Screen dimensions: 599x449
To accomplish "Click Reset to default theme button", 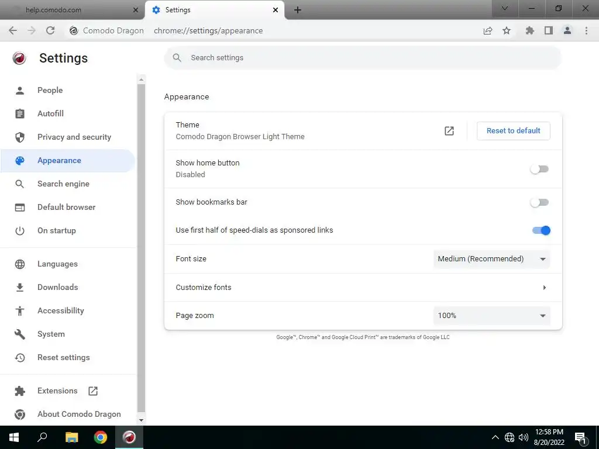I will pyautogui.click(x=514, y=131).
